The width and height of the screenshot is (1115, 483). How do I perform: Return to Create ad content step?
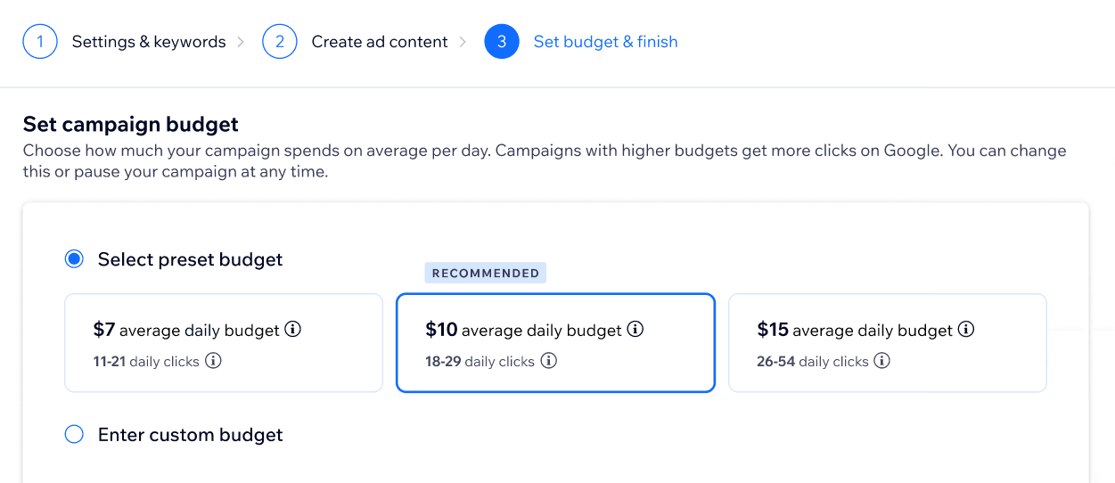(379, 42)
